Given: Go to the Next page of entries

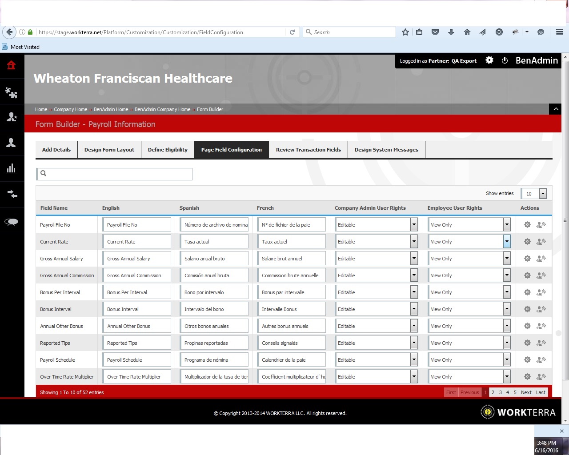Looking at the screenshot, I should coord(526,392).
